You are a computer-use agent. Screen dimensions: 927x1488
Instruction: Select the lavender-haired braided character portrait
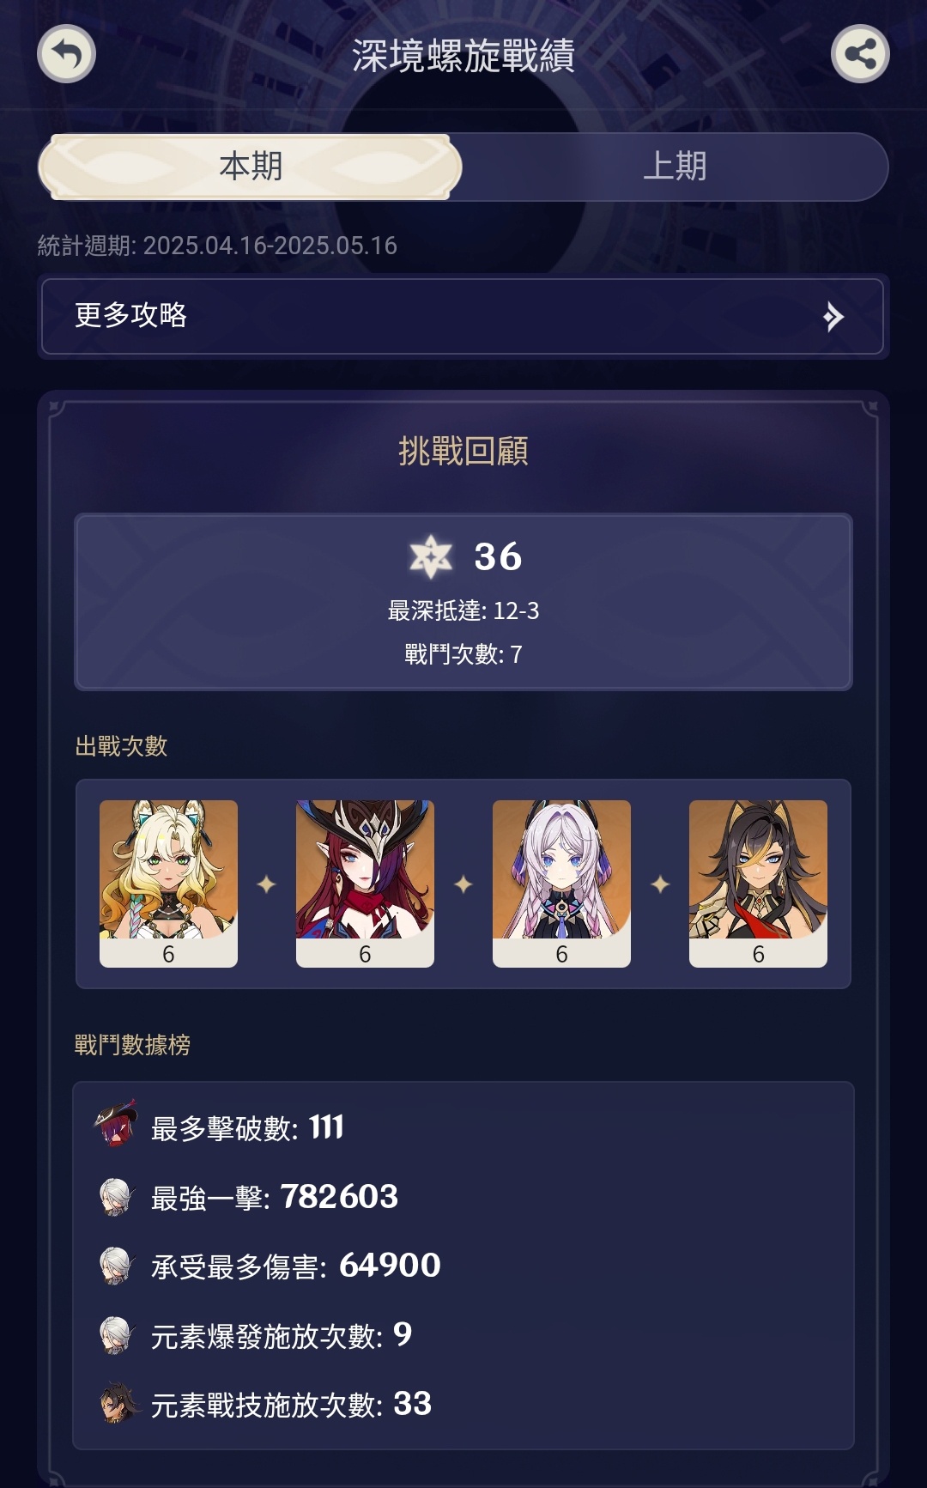point(561,884)
